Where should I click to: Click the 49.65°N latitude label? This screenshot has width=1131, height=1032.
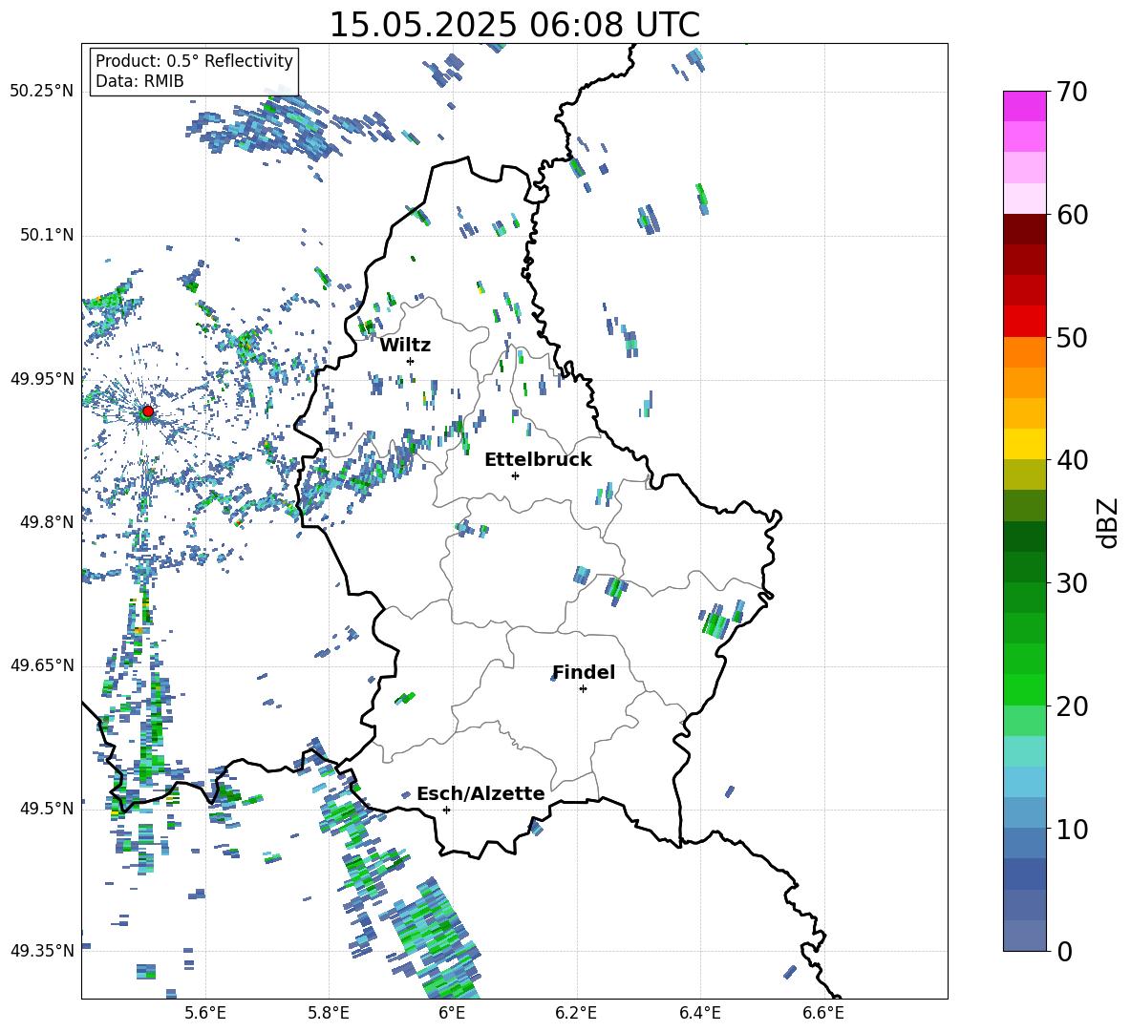(42, 665)
